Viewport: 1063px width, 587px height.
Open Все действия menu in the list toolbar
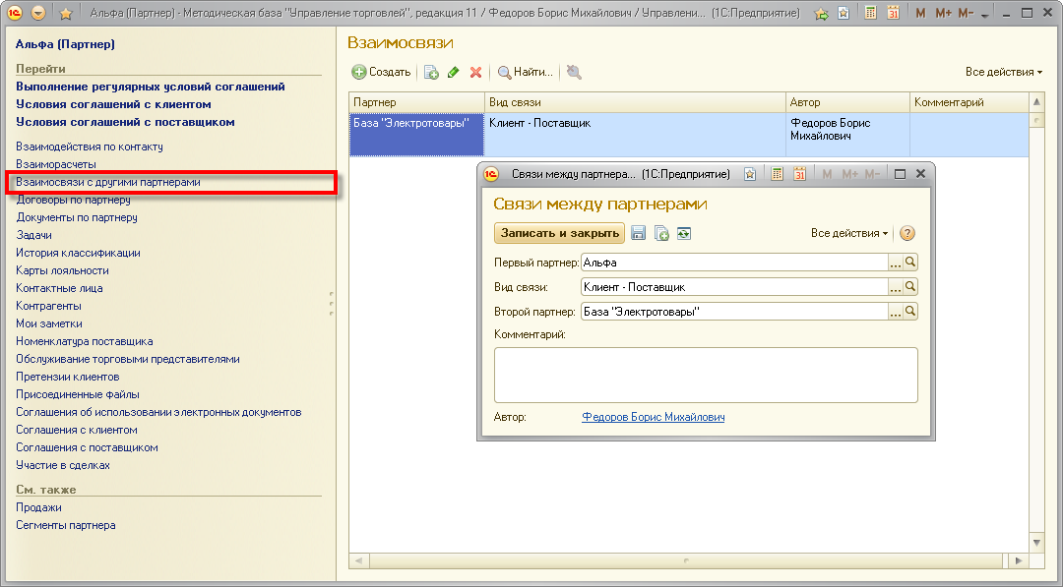click(1004, 72)
